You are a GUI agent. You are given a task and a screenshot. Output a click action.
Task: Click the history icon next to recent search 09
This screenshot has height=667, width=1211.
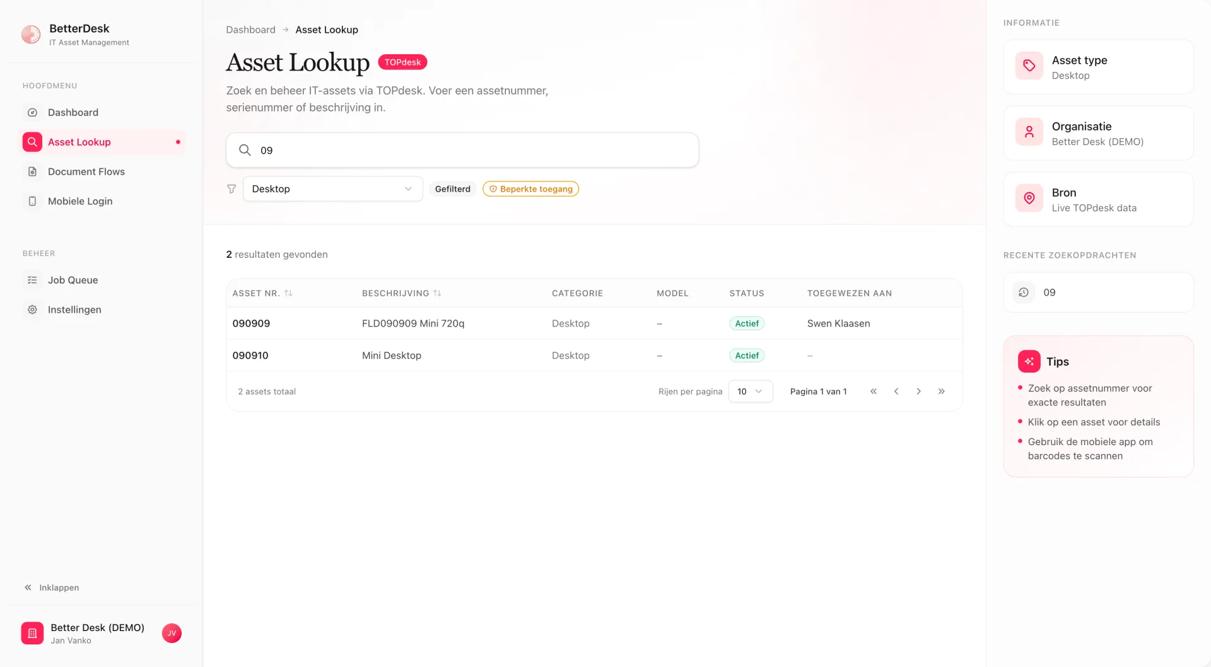click(x=1023, y=292)
